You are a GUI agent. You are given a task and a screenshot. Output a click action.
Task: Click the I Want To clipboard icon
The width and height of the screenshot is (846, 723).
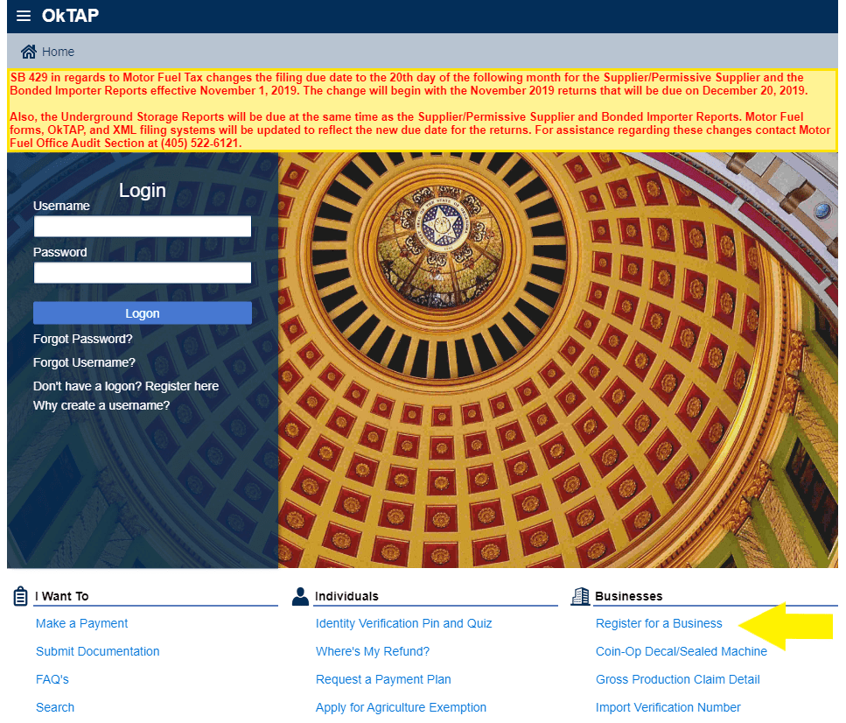21,596
